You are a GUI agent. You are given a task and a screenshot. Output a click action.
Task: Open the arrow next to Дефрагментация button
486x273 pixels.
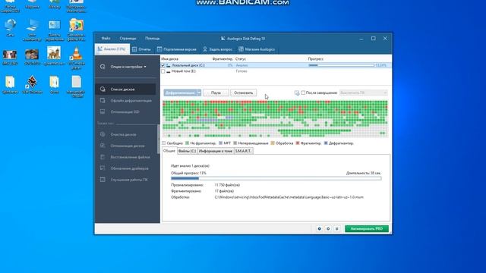199,93
